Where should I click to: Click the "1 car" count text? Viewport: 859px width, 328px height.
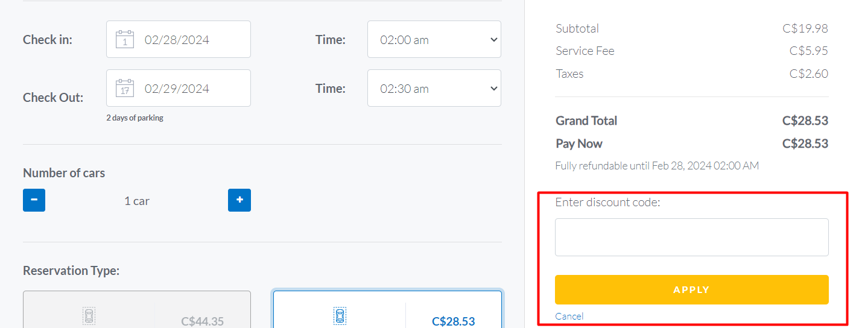pos(137,201)
